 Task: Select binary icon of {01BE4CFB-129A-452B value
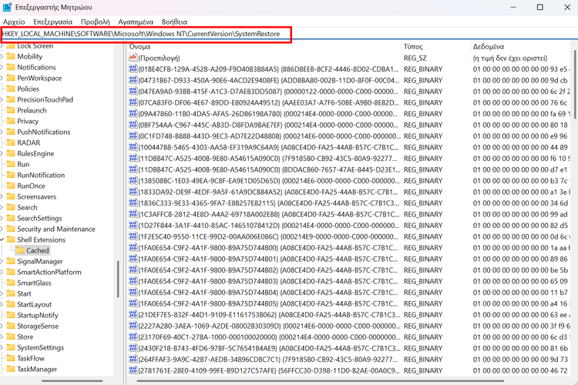click(133, 69)
